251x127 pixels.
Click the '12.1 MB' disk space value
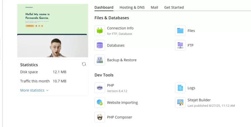point(60,72)
